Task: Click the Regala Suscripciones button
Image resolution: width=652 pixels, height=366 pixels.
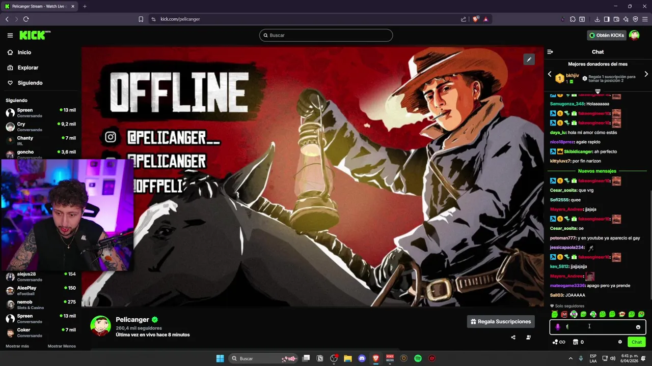Action: (x=501, y=322)
